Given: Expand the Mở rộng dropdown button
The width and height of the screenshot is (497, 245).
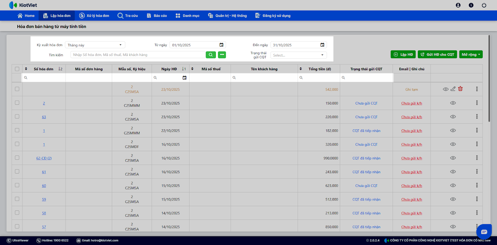Looking at the screenshot, I should (x=471, y=54).
